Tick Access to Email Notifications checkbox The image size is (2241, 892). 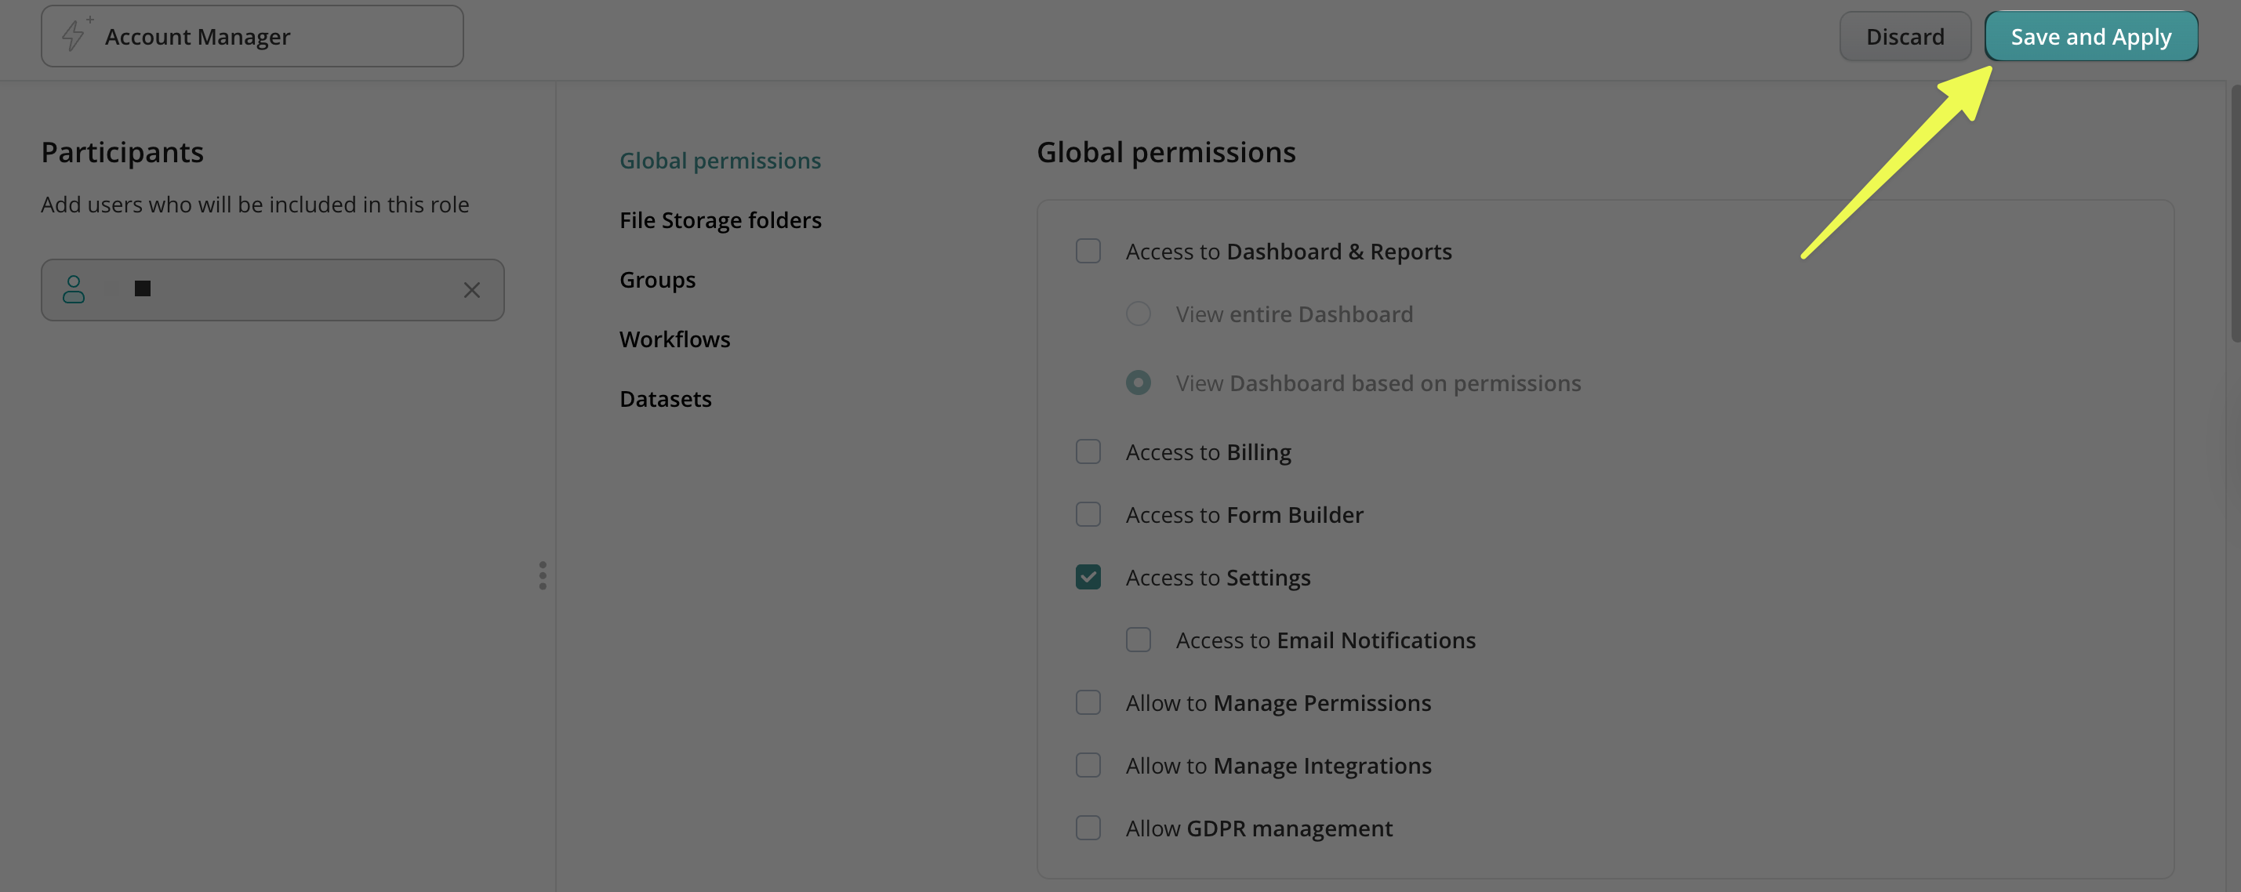[1138, 640]
